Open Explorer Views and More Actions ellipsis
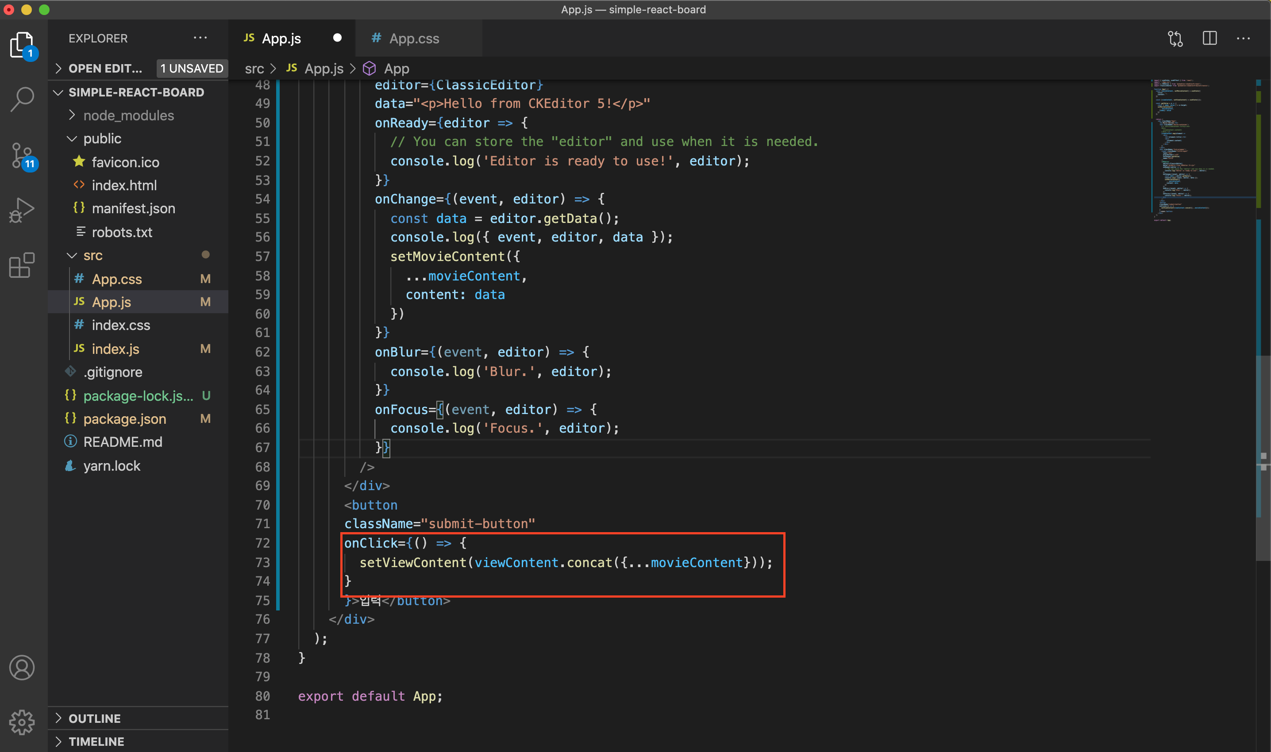 [200, 38]
